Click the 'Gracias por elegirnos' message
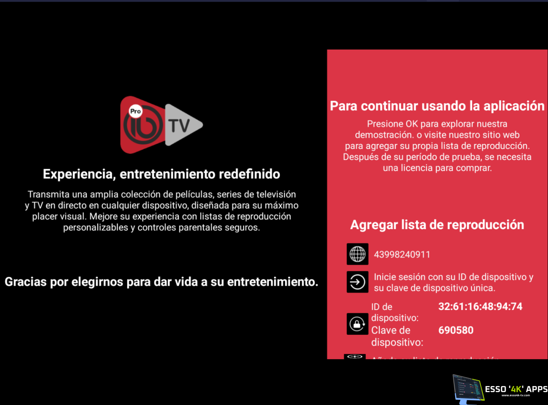This screenshot has width=548, height=405. (161, 282)
